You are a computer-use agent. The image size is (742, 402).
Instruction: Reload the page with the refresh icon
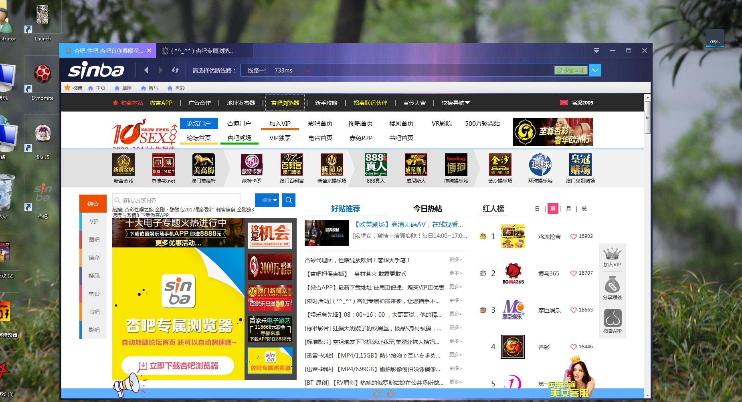(175, 70)
